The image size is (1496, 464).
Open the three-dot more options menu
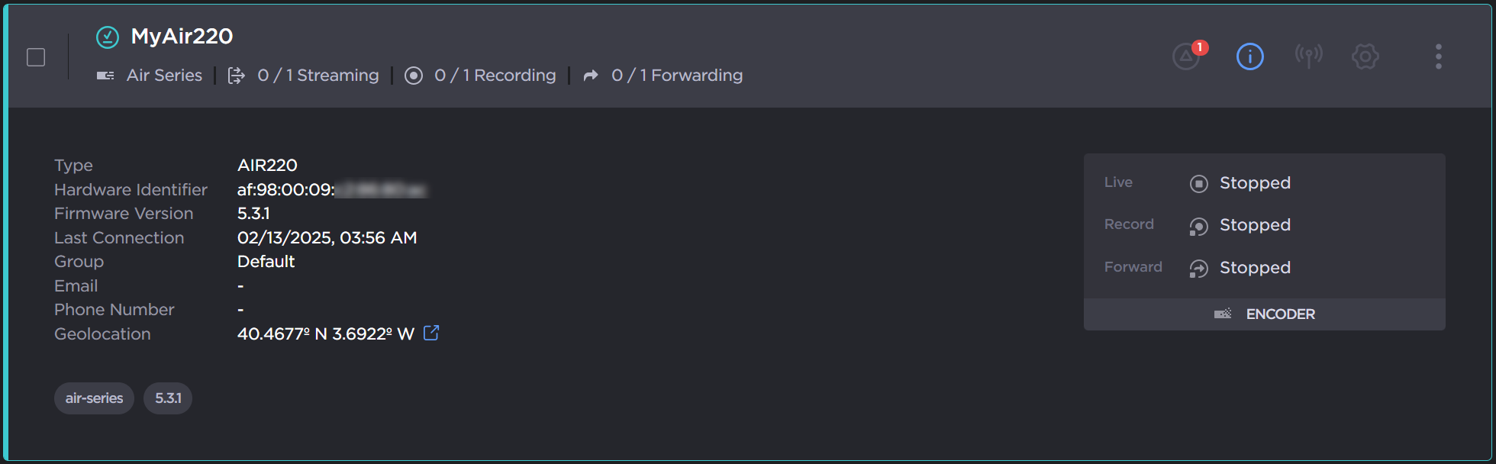coord(1438,56)
